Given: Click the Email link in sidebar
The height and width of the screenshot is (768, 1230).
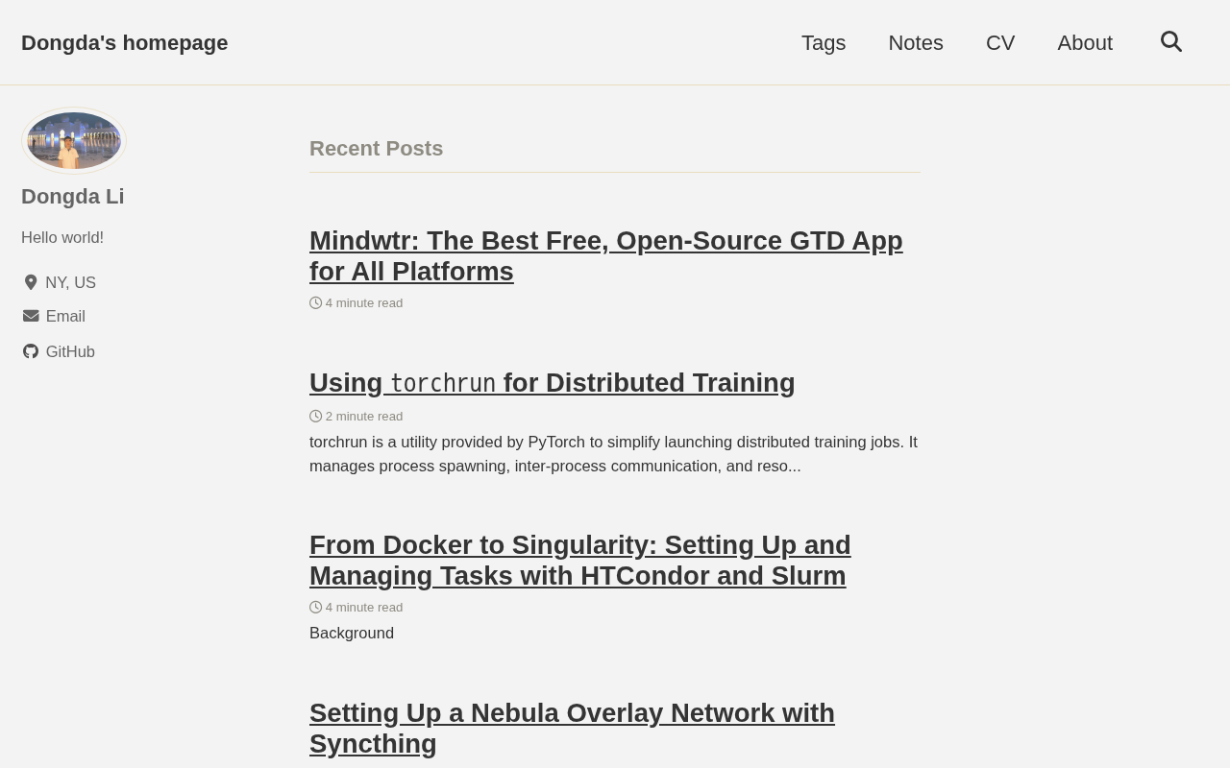Looking at the screenshot, I should coord(65,316).
